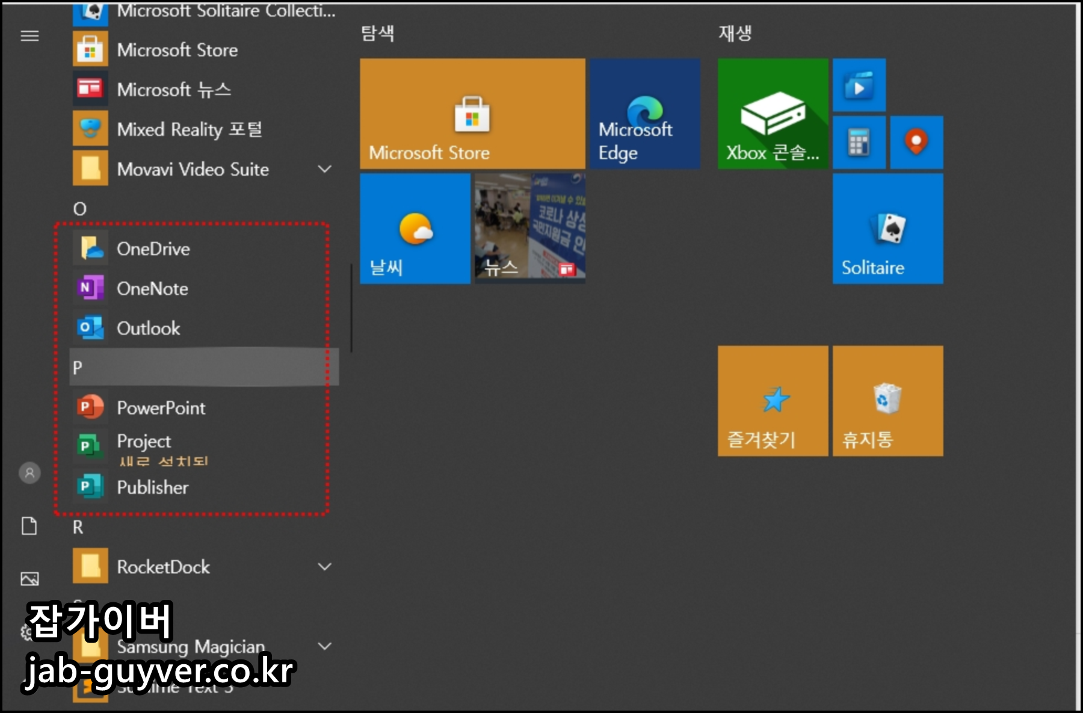Open the Calculator small tile
This screenshot has width=1083, height=713.
click(859, 143)
